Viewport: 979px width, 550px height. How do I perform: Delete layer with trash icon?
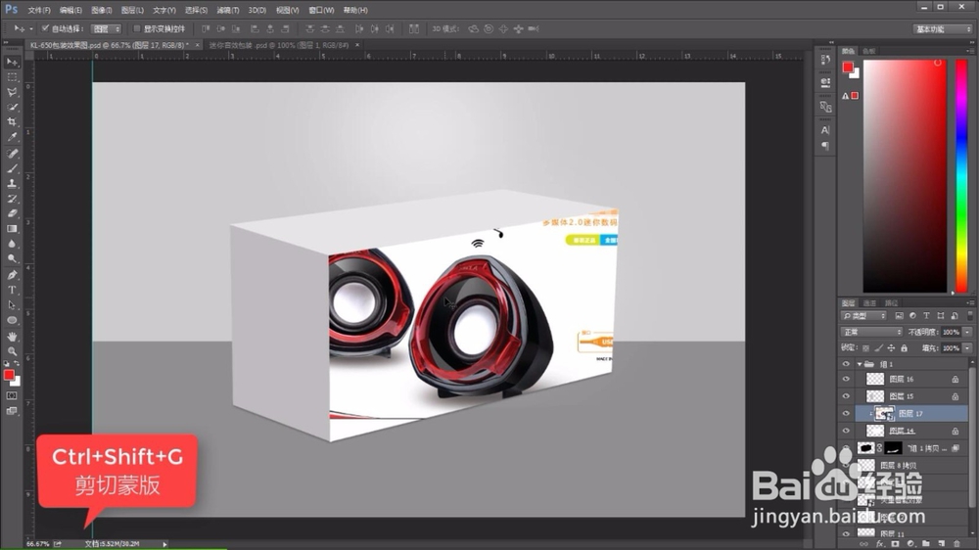(x=956, y=544)
